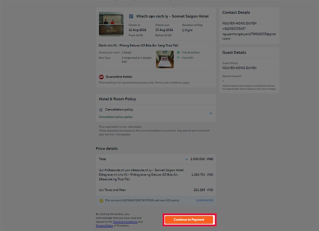Image resolution: width=319 pixels, height=231 pixels.
Task: Click the contact phone number +620363335437
Action: coord(234,29)
